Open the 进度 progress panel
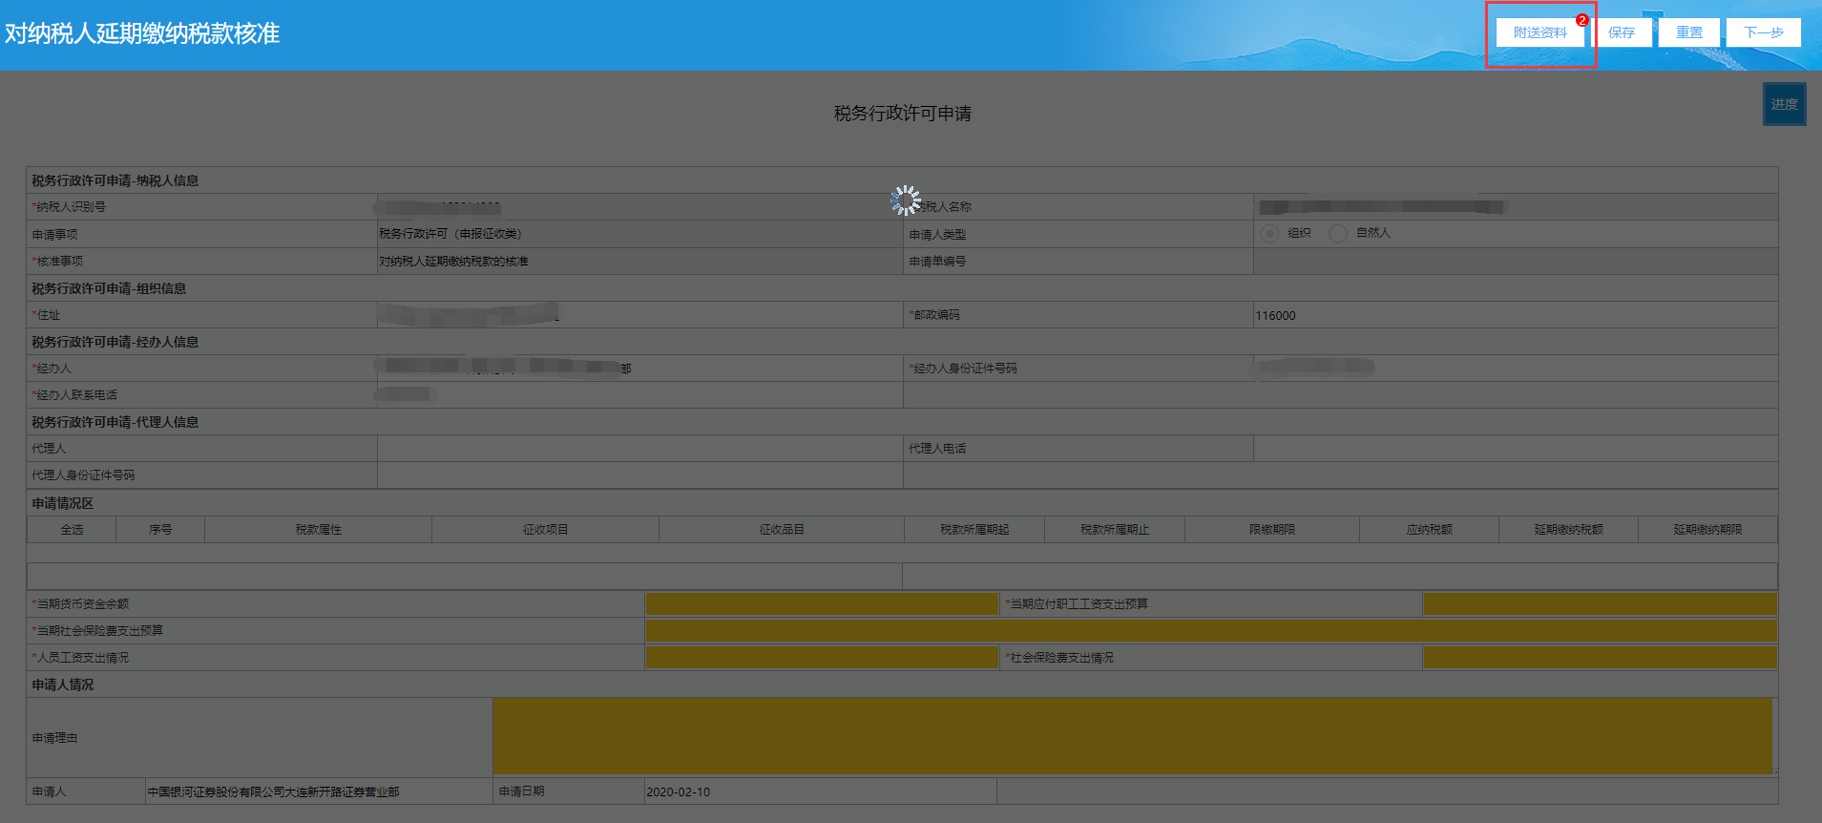 [1784, 104]
